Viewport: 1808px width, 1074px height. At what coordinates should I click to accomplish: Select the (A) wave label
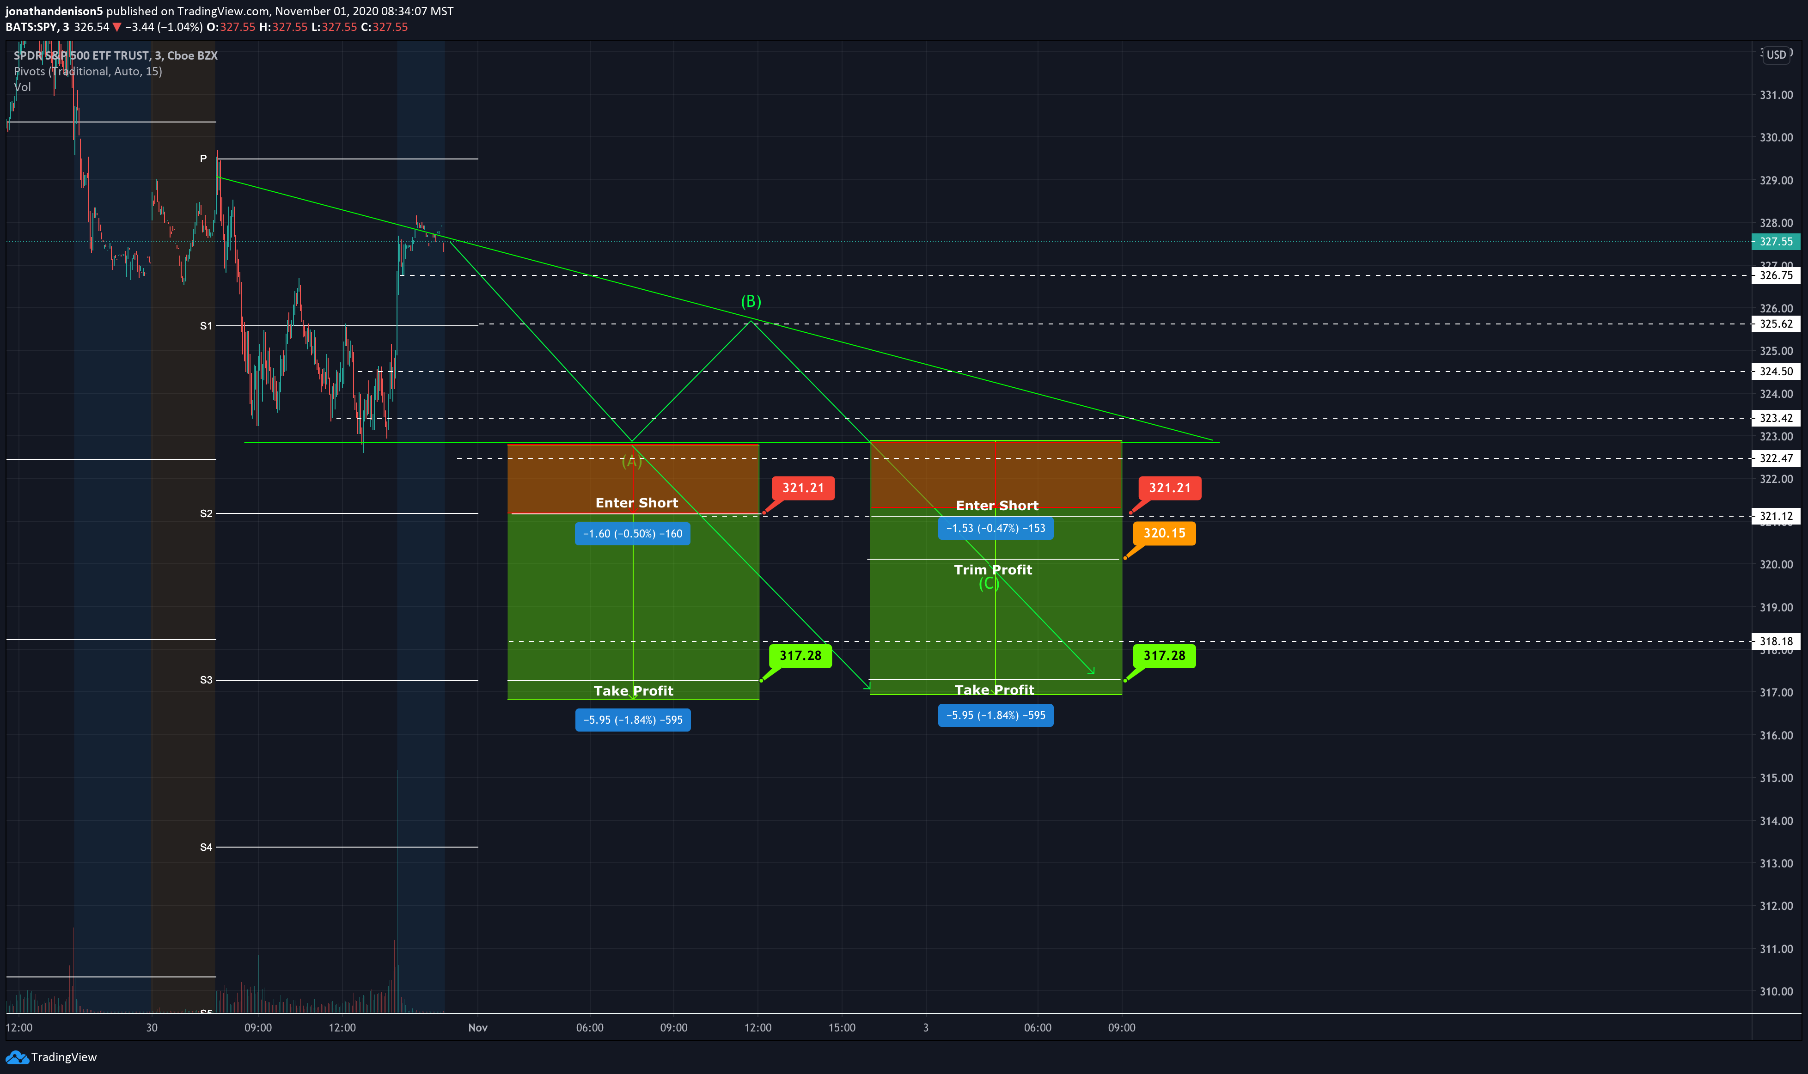pos(632,461)
